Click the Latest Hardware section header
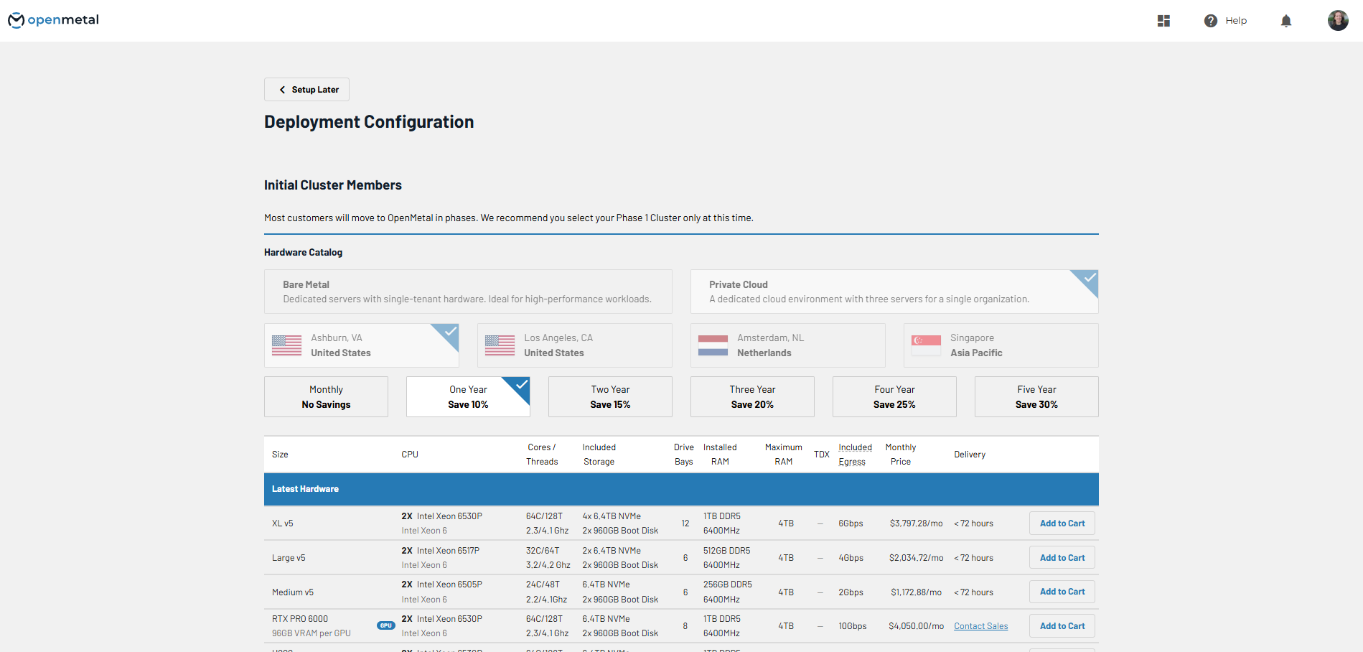This screenshot has height=652, width=1363. click(x=681, y=489)
